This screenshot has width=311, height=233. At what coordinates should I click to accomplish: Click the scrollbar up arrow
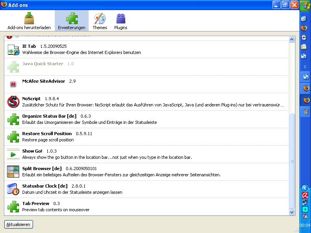tap(292, 39)
